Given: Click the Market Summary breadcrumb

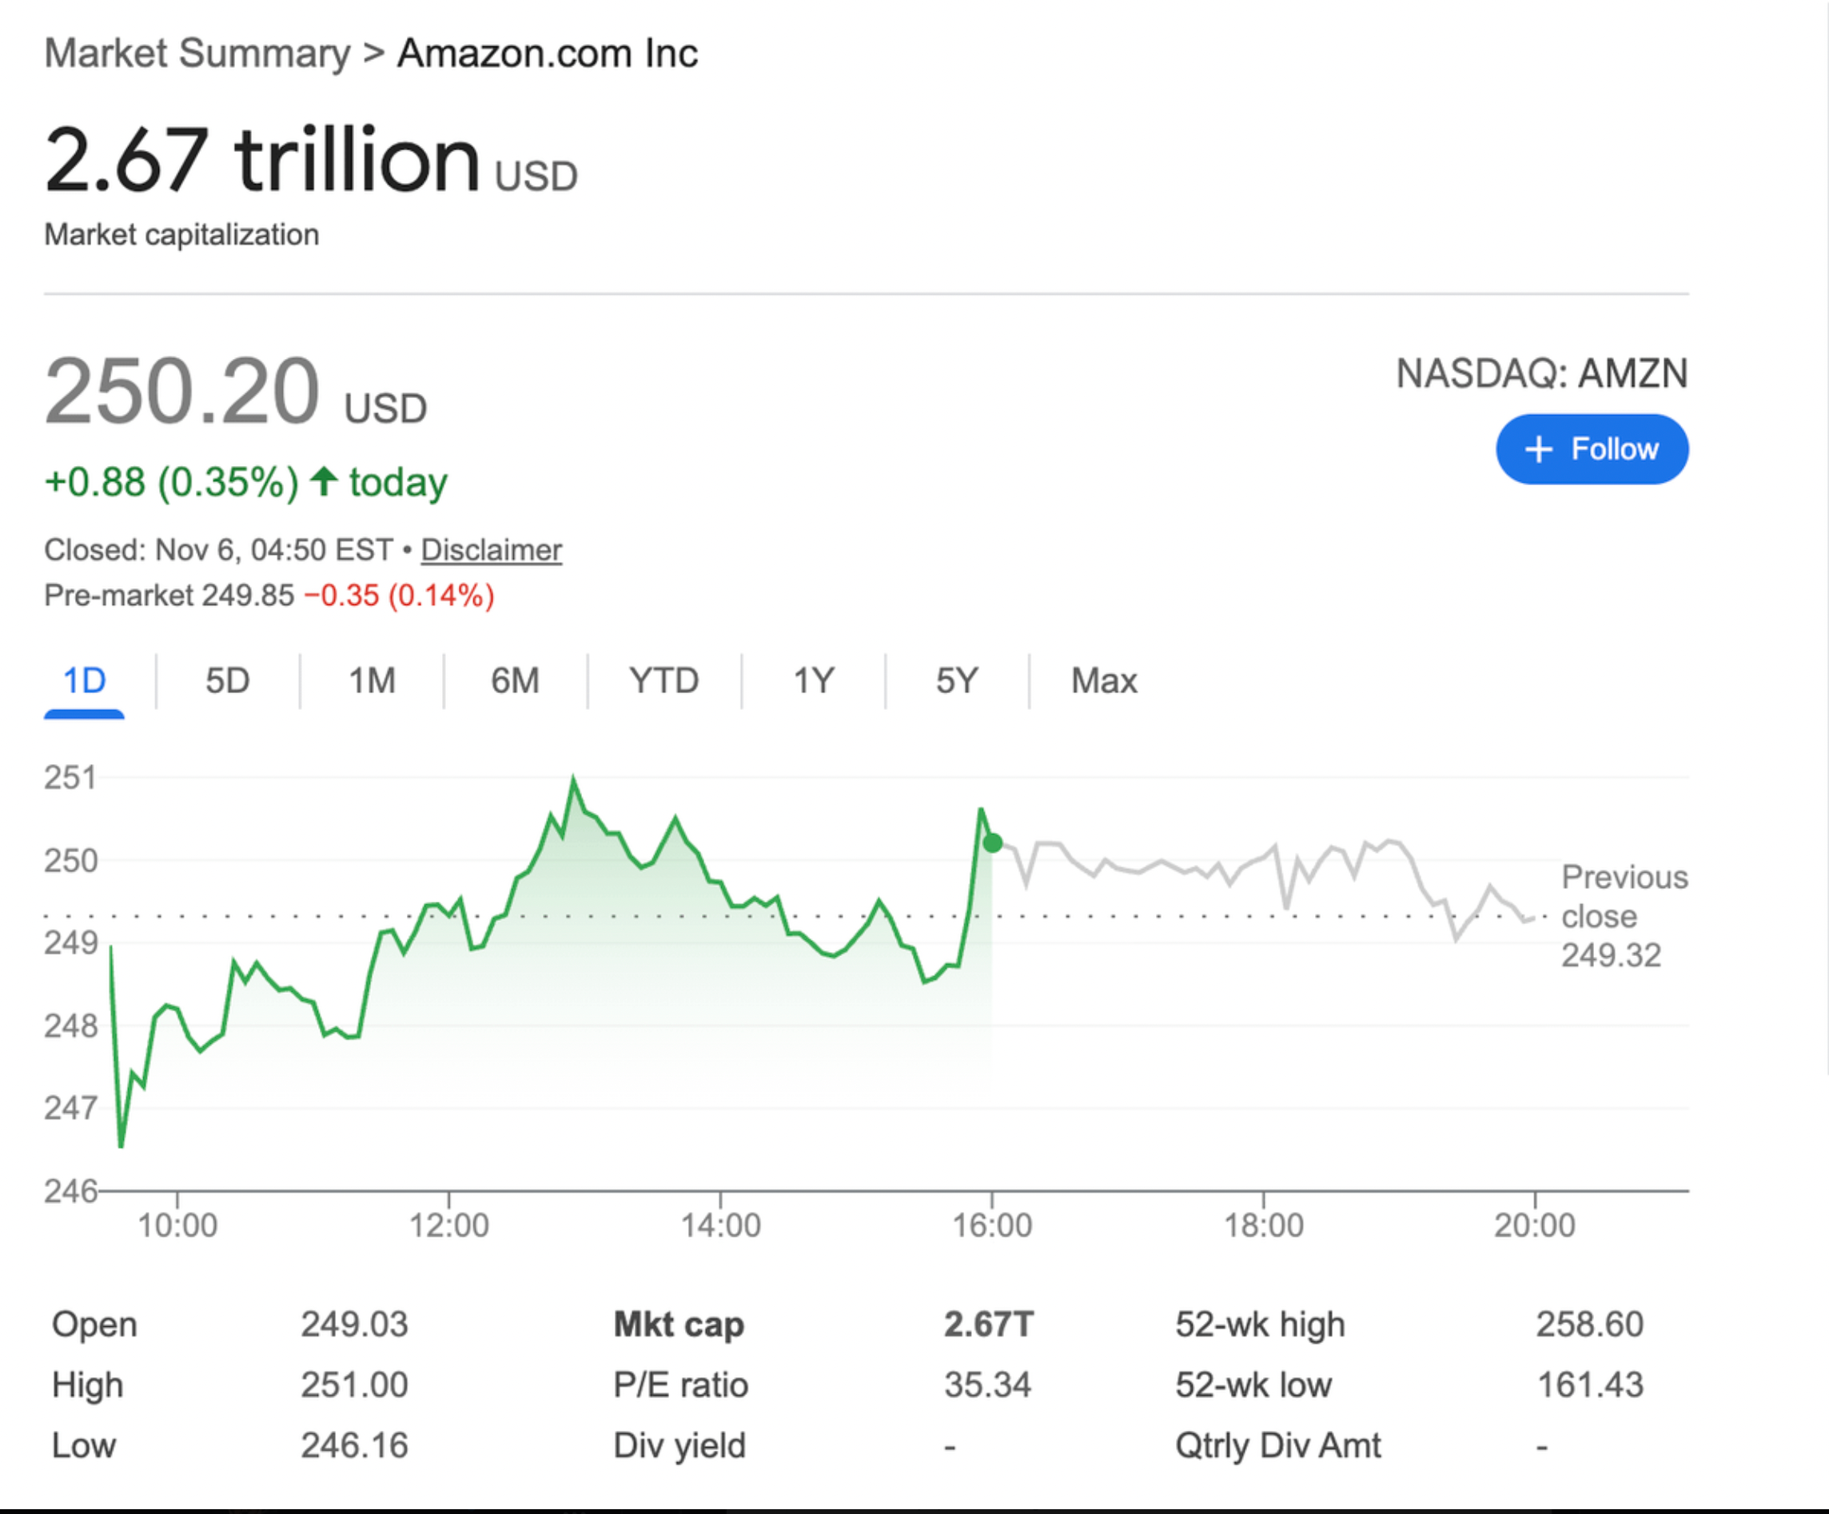Looking at the screenshot, I should [x=197, y=53].
